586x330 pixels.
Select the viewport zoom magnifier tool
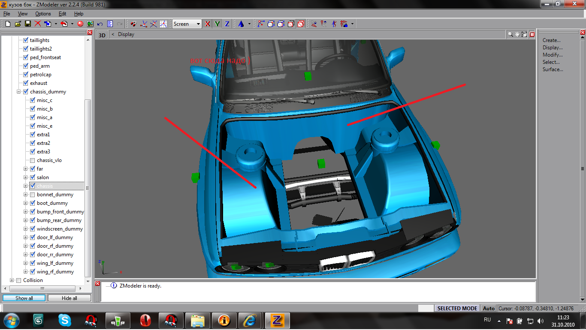coord(510,34)
